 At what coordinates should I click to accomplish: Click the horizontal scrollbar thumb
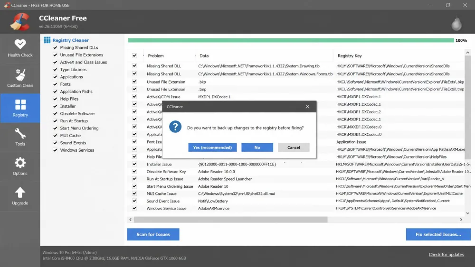(x=230, y=220)
